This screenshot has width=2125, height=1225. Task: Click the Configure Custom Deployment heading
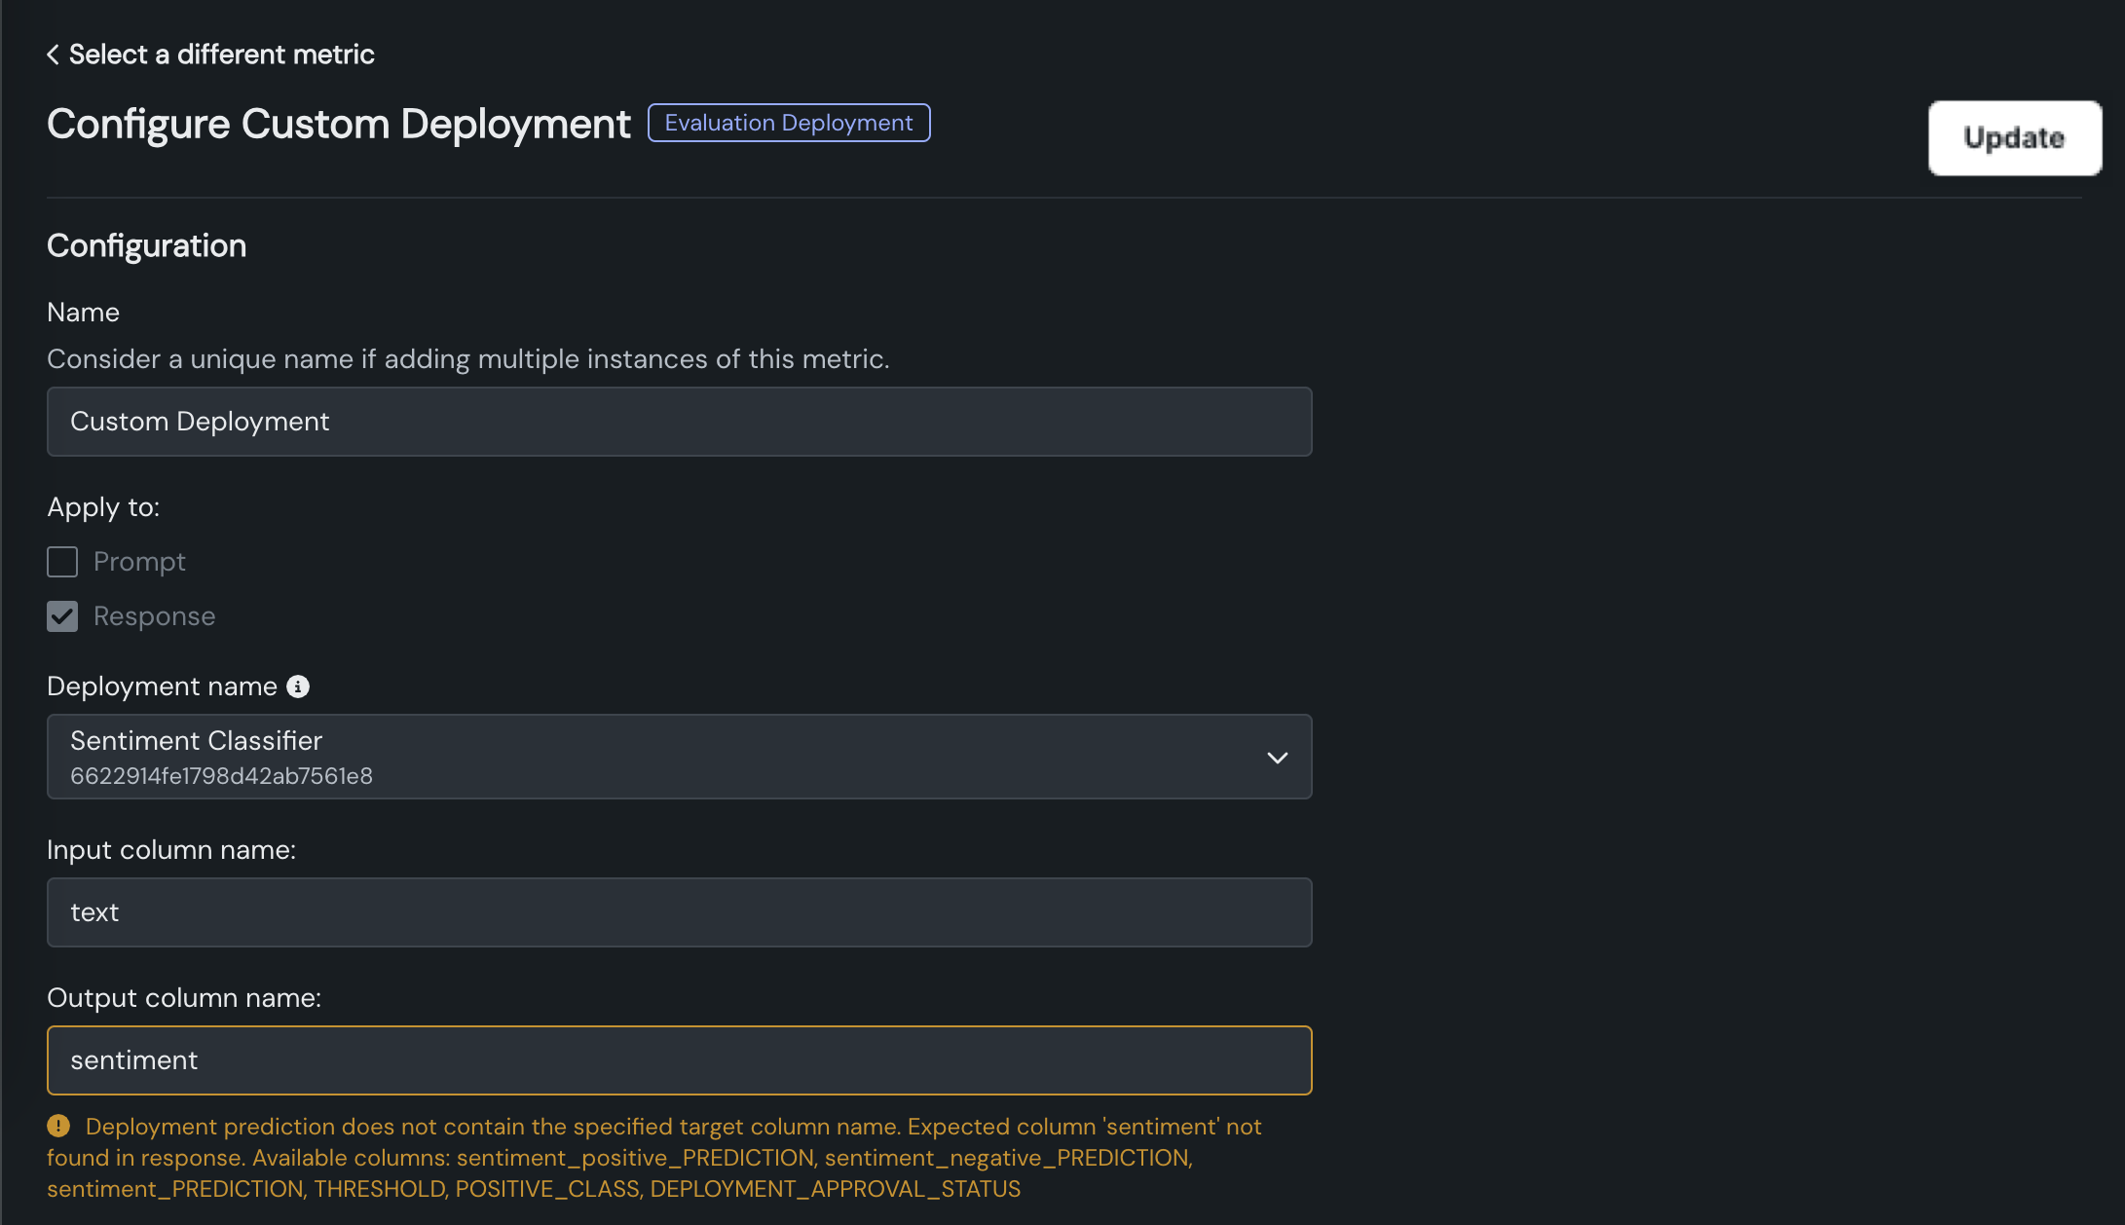pos(338,125)
